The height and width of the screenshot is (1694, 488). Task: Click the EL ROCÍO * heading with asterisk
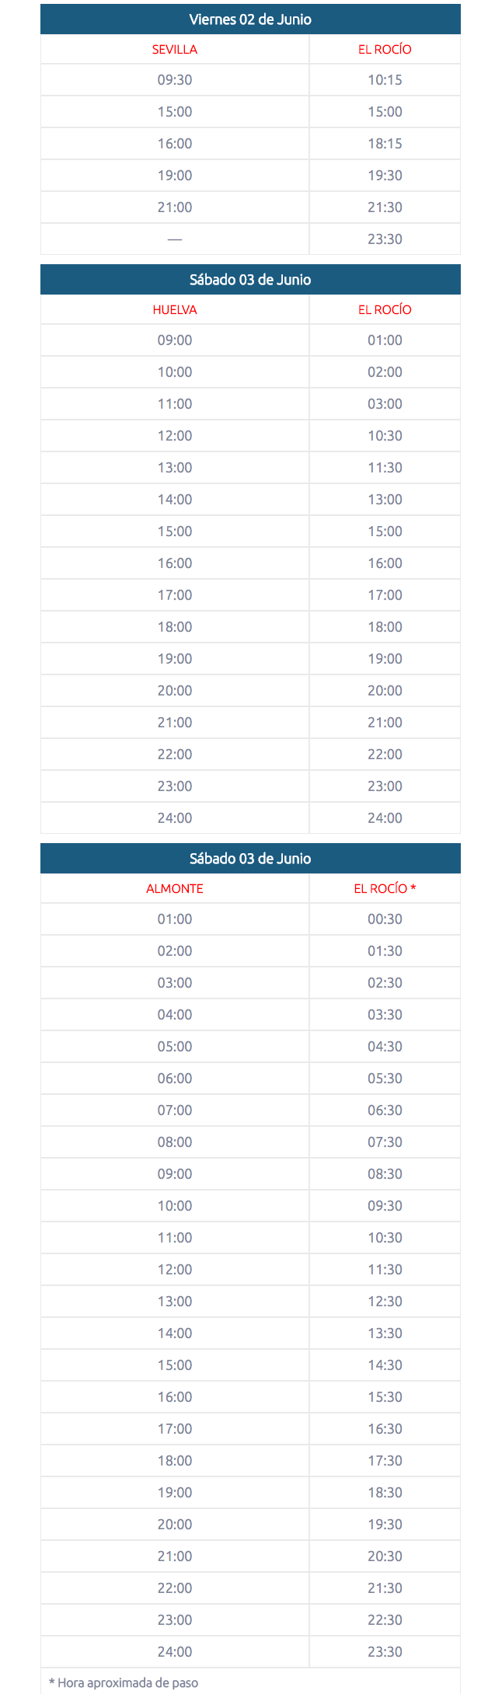point(385,889)
